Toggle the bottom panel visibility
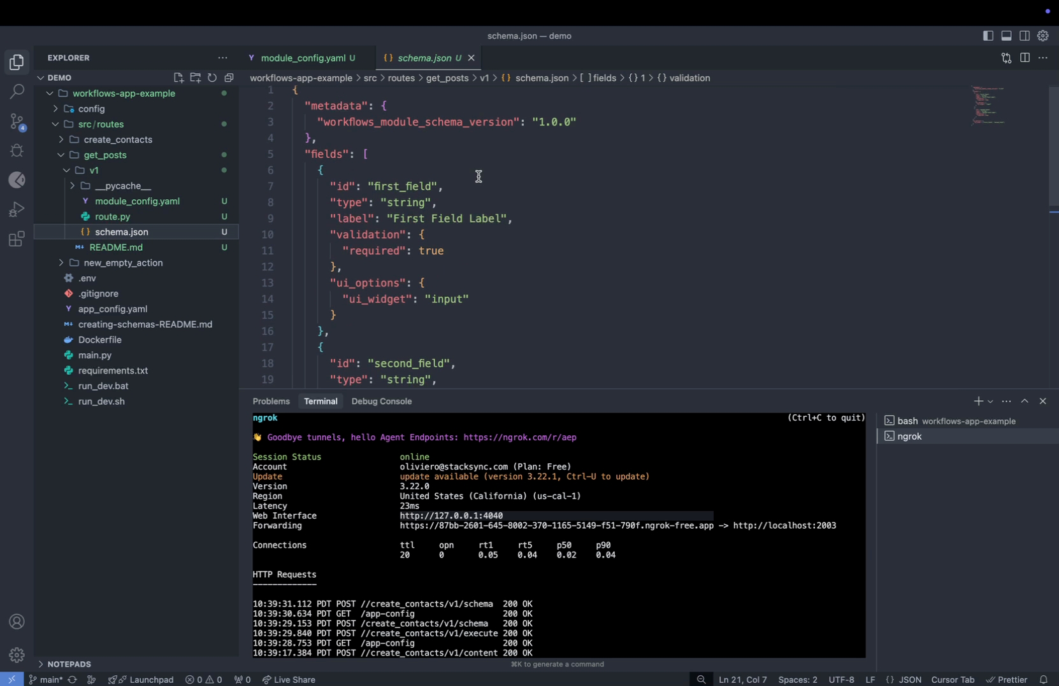Screen dimensions: 1059x686 coord(1006,36)
